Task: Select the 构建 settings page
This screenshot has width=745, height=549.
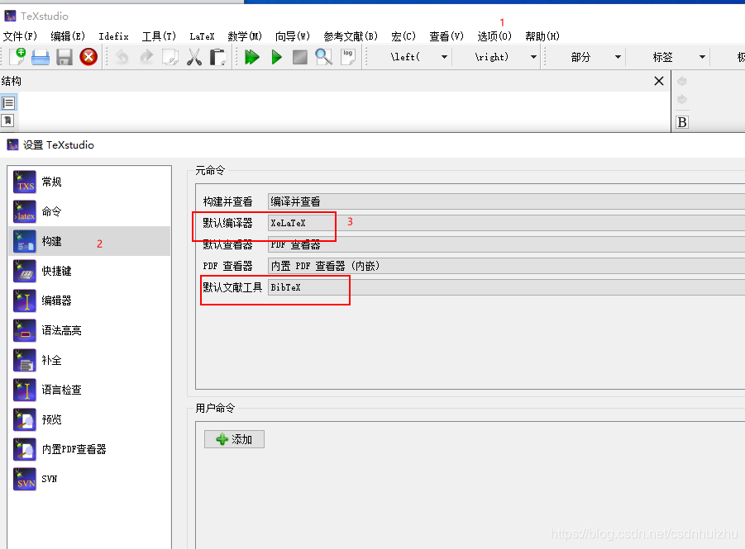Action: [90, 241]
